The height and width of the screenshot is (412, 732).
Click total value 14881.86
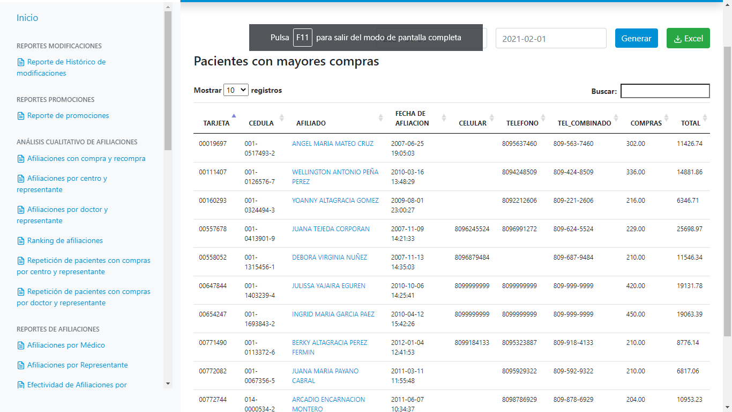[x=690, y=172]
